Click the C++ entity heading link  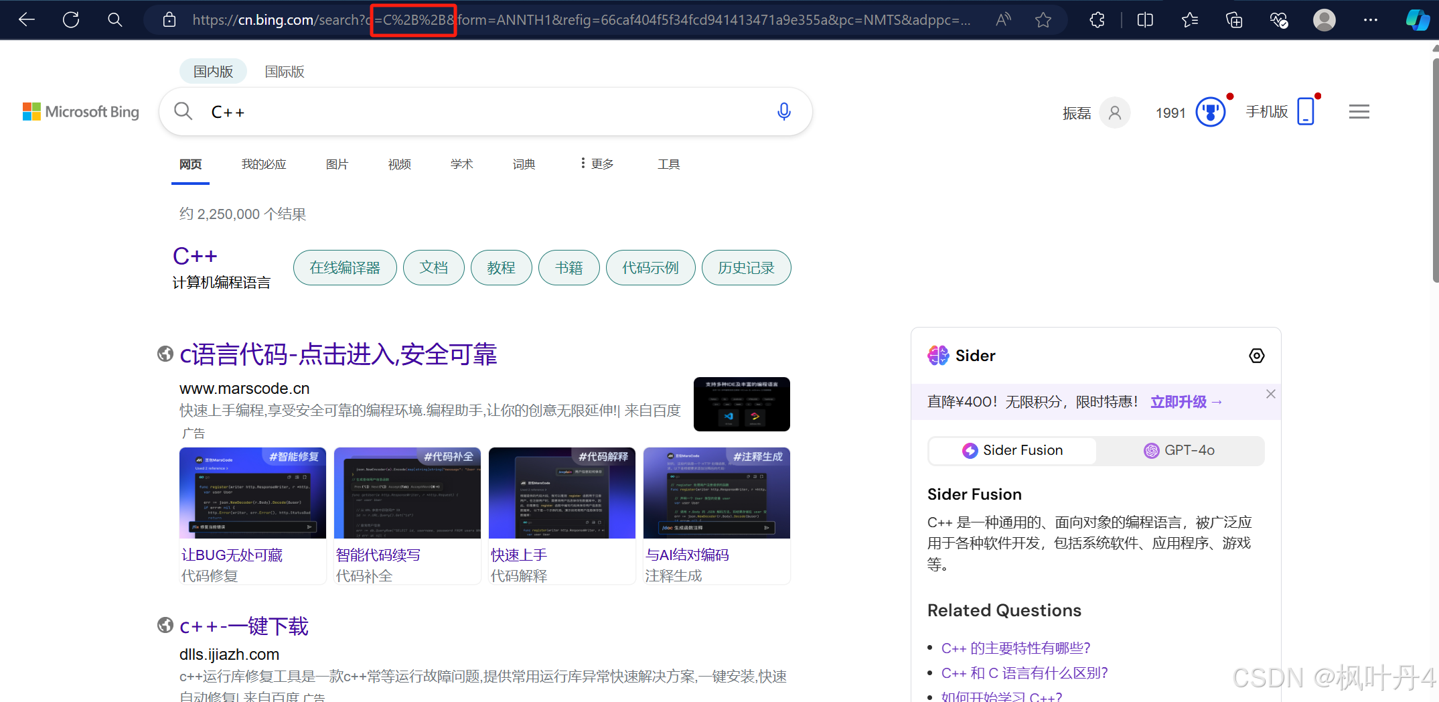[x=195, y=256]
